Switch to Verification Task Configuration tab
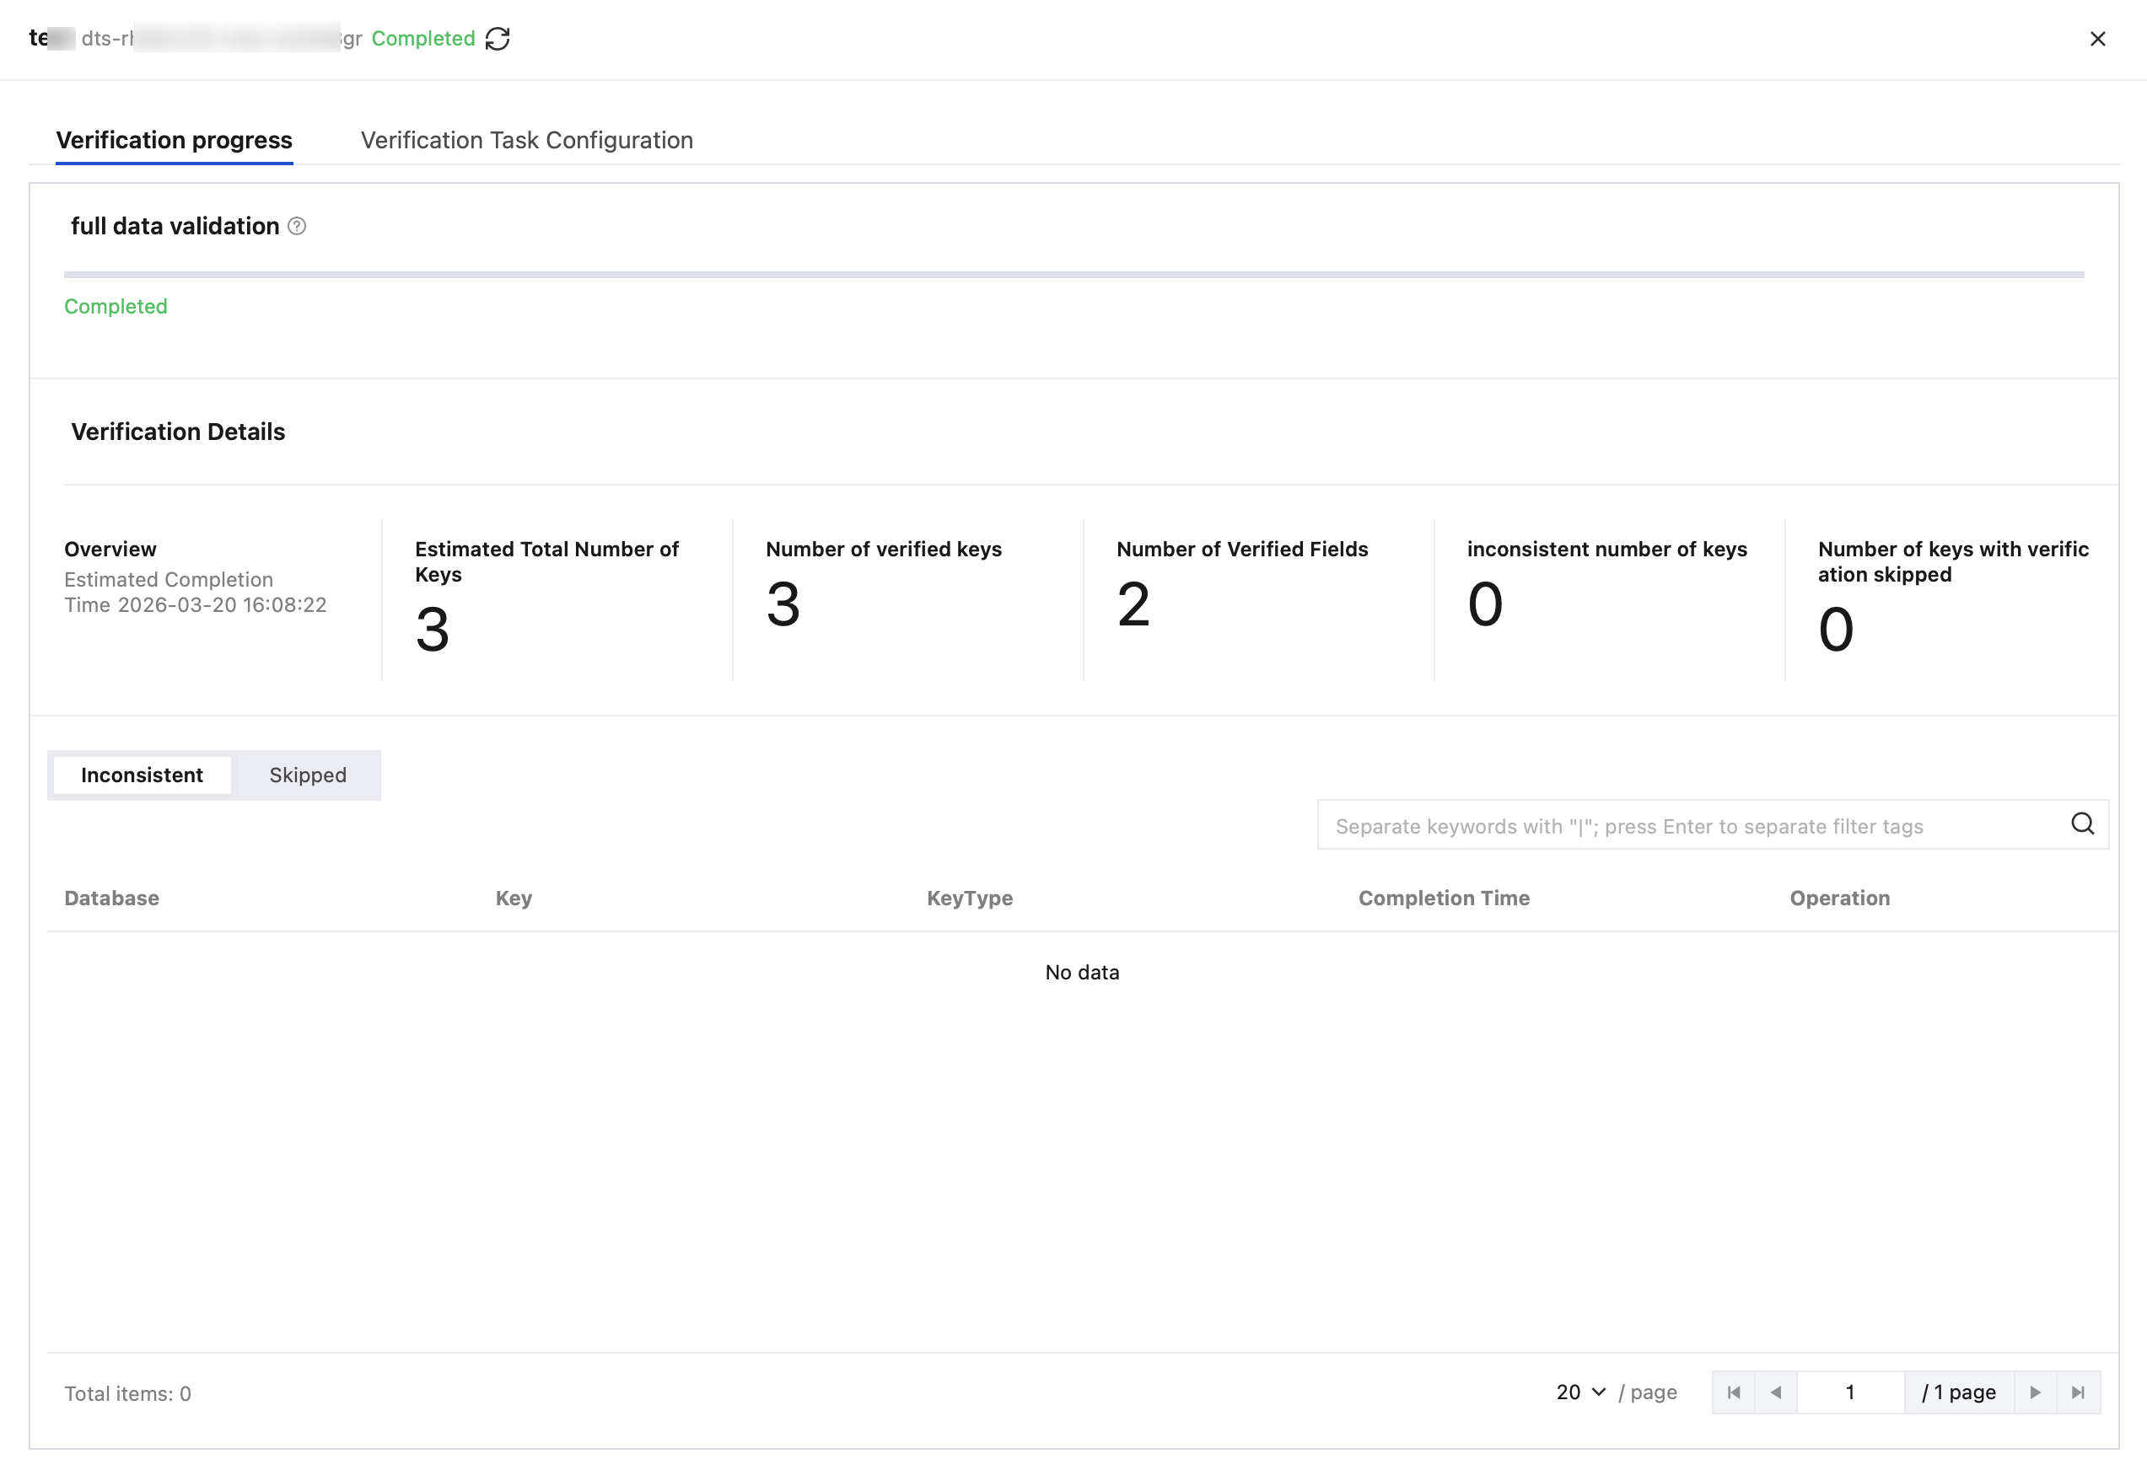The image size is (2147, 1470). point(526,141)
